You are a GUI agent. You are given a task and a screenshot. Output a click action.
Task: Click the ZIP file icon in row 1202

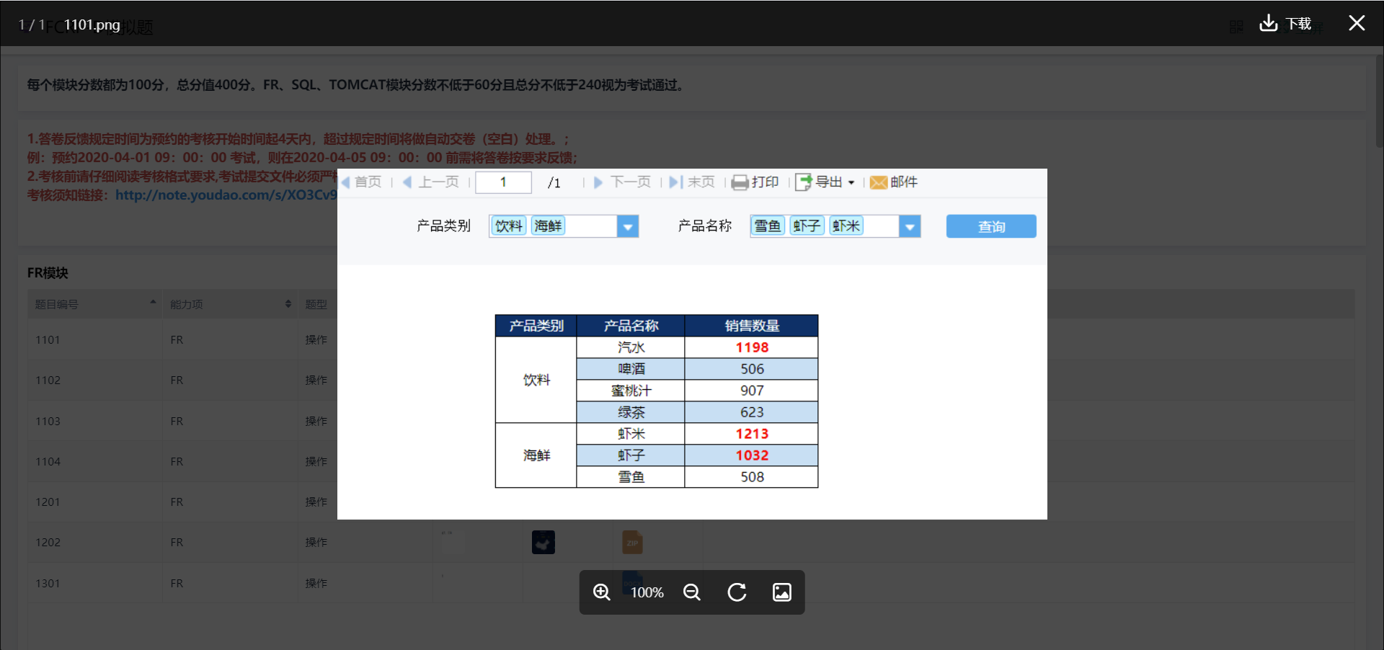click(632, 542)
